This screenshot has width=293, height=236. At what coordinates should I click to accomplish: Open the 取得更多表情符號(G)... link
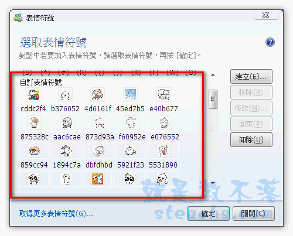(56, 214)
